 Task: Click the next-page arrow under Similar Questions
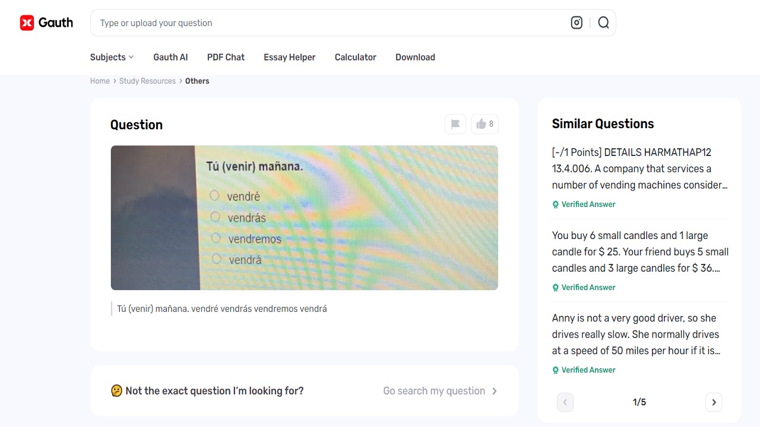(x=714, y=402)
